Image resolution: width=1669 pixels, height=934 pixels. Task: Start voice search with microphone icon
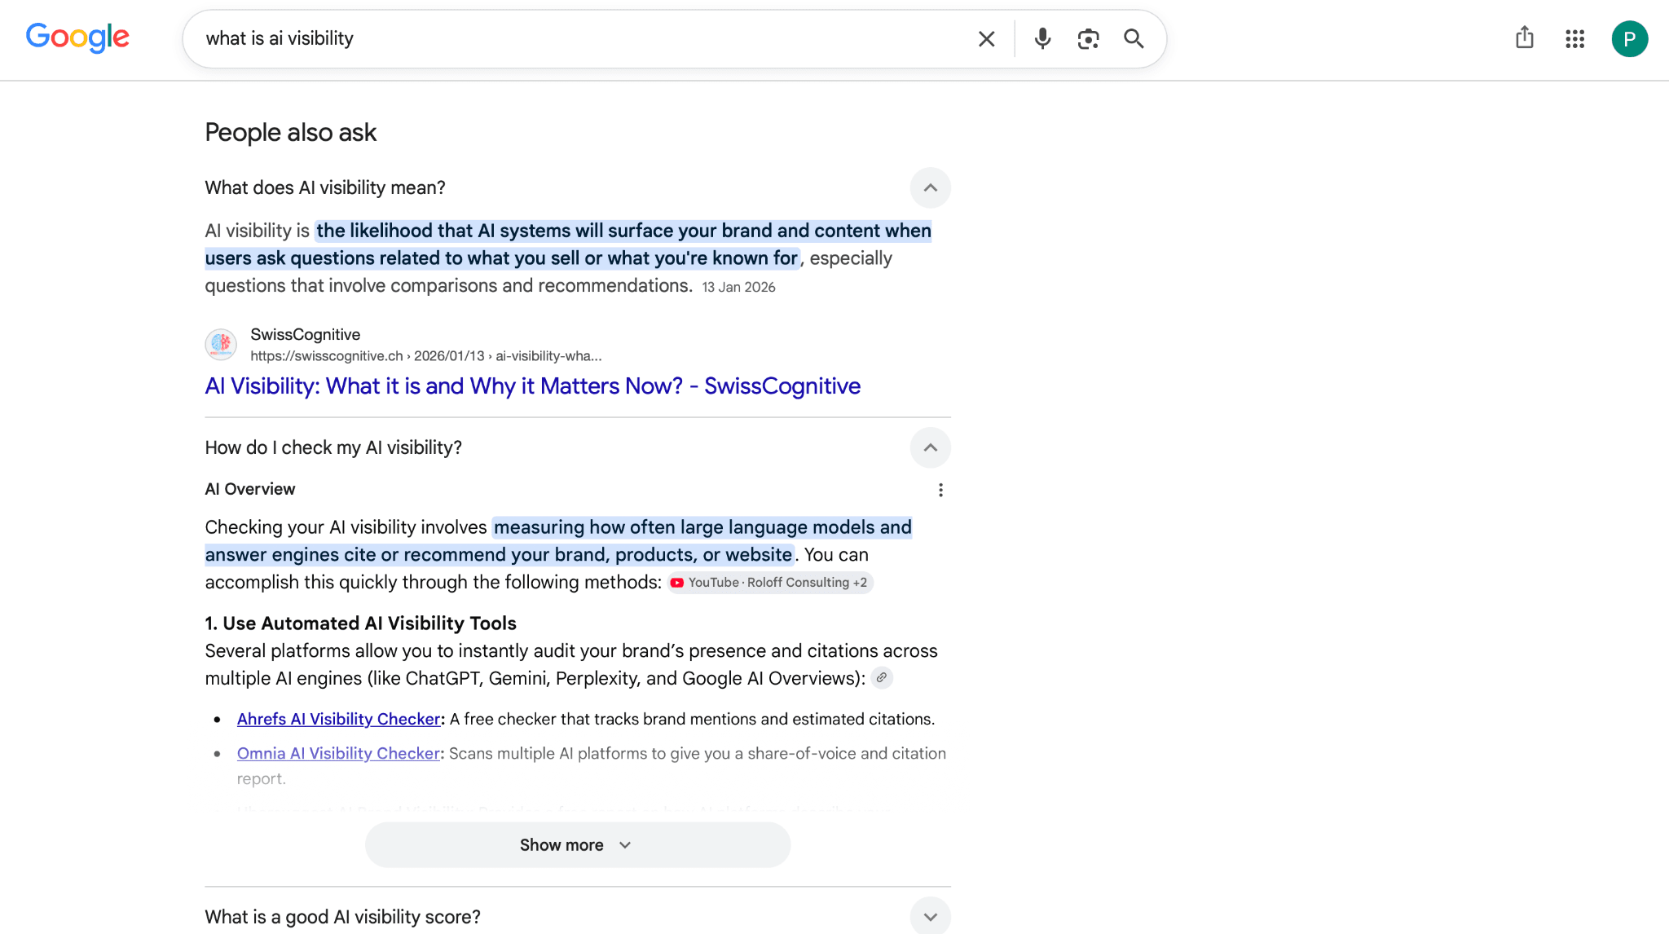(1042, 38)
